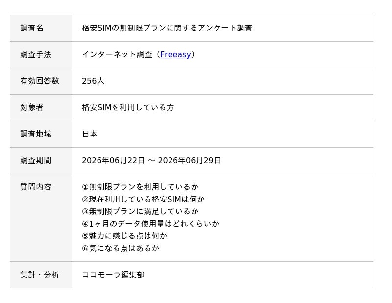This screenshot has width=392, height=303.
Task: Click question ② 現在利用している格安SIMは何か
Action: point(143,199)
